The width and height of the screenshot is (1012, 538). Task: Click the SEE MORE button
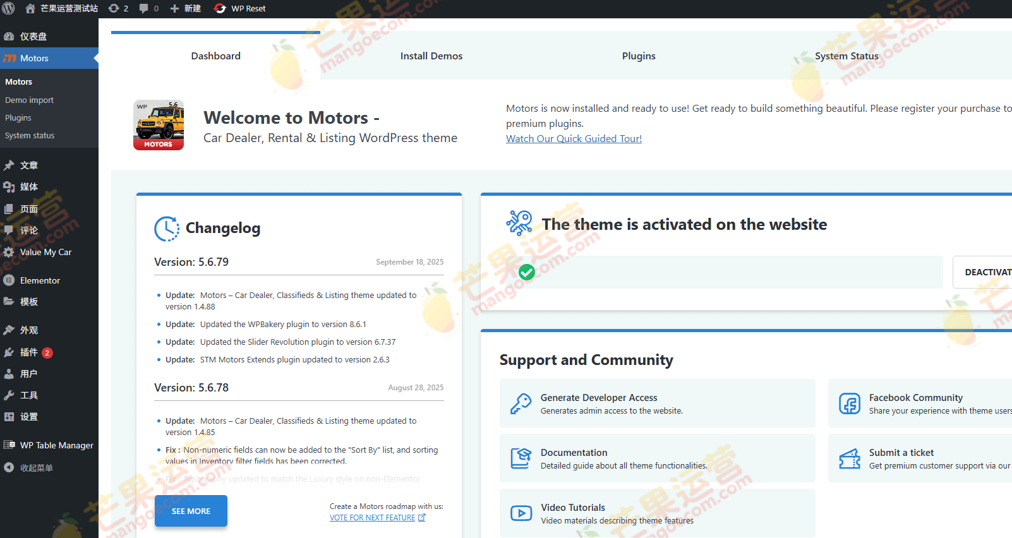click(191, 511)
